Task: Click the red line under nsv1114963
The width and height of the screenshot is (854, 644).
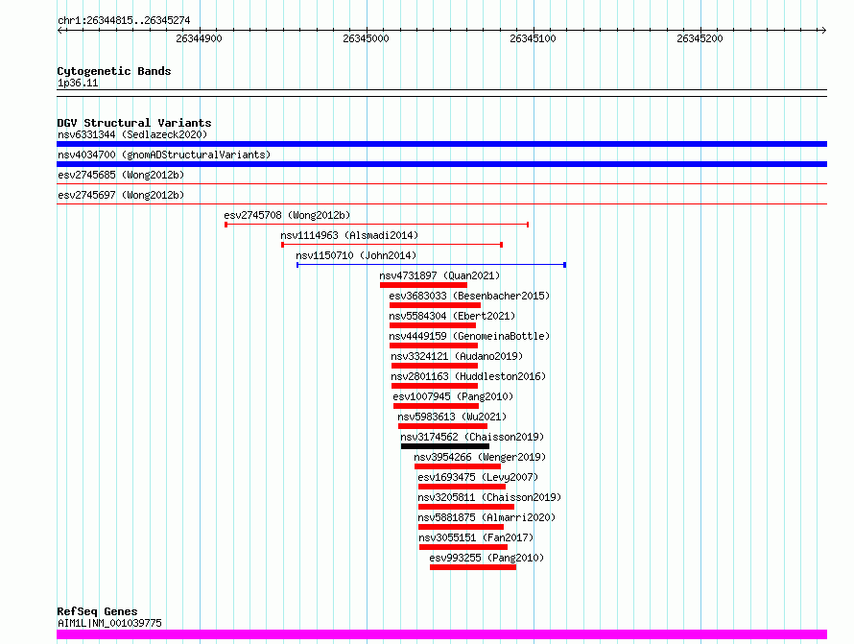Action: (391, 244)
